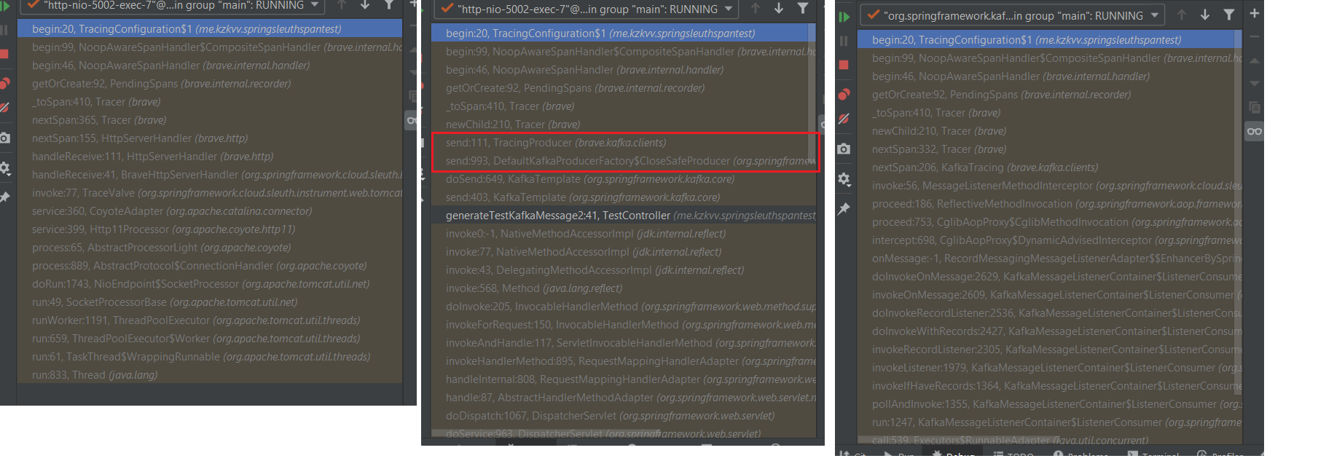Pin the debug tab in rightmost panel
Viewport: 1326px width, 469px height.
pos(844,209)
